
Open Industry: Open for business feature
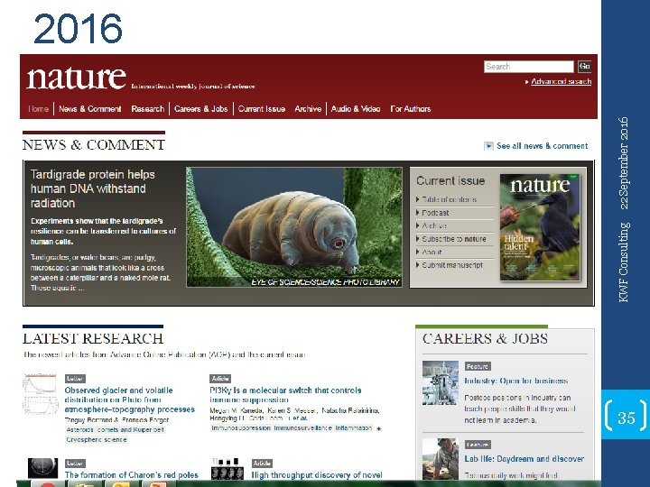(516, 381)
